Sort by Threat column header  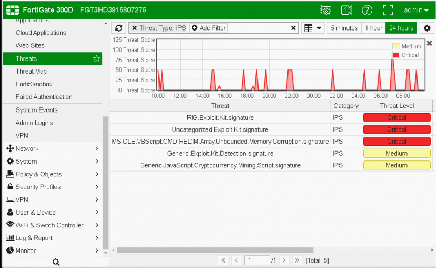[220, 106]
